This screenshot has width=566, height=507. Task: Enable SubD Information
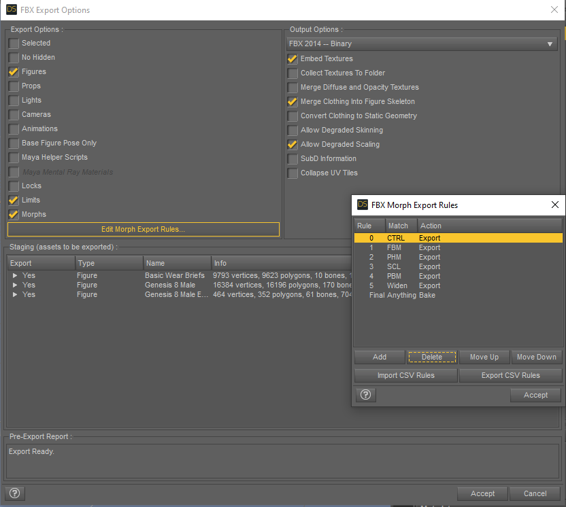pyautogui.click(x=293, y=158)
